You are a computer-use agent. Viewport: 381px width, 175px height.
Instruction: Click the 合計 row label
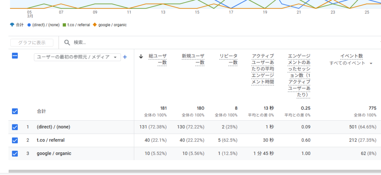(x=41, y=111)
